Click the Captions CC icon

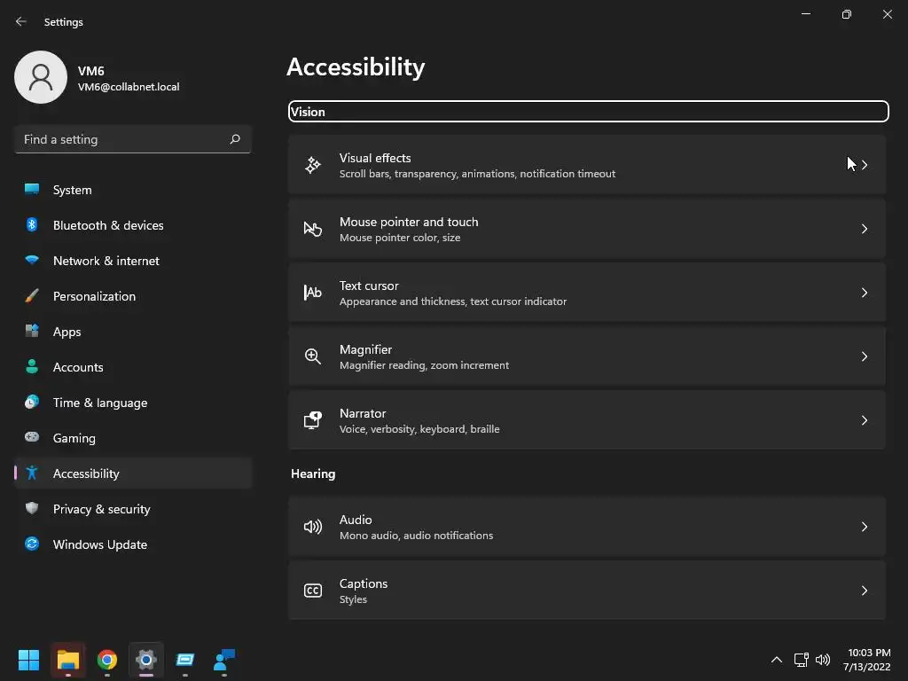click(x=313, y=591)
